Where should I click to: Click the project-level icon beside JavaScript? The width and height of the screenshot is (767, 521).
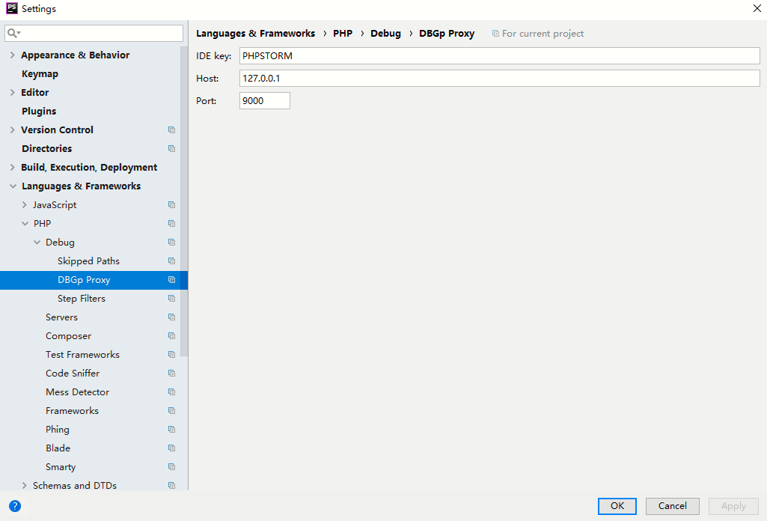[171, 205]
